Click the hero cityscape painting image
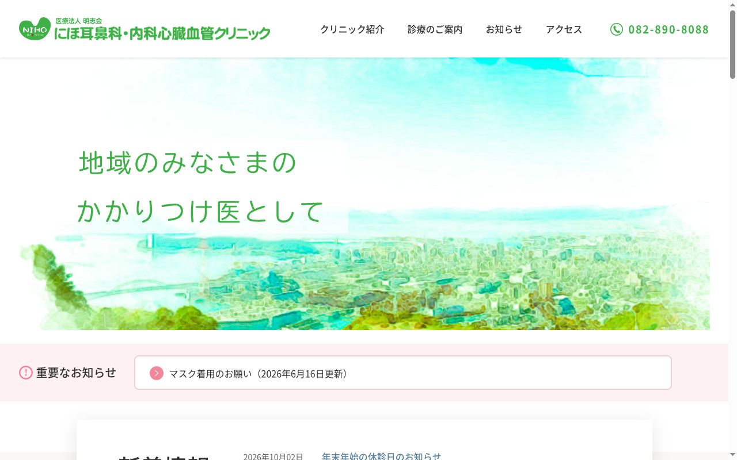The image size is (737, 460). pyautogui.click(x=364, y=194)
